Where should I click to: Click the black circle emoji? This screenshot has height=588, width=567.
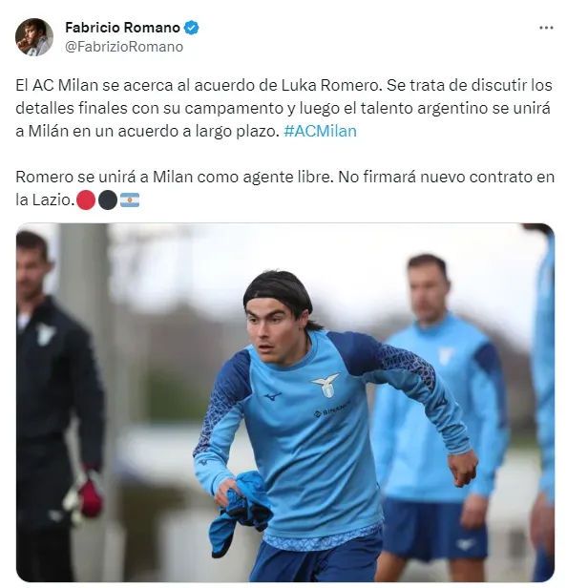pyautogui.click(x=108, y=199)
